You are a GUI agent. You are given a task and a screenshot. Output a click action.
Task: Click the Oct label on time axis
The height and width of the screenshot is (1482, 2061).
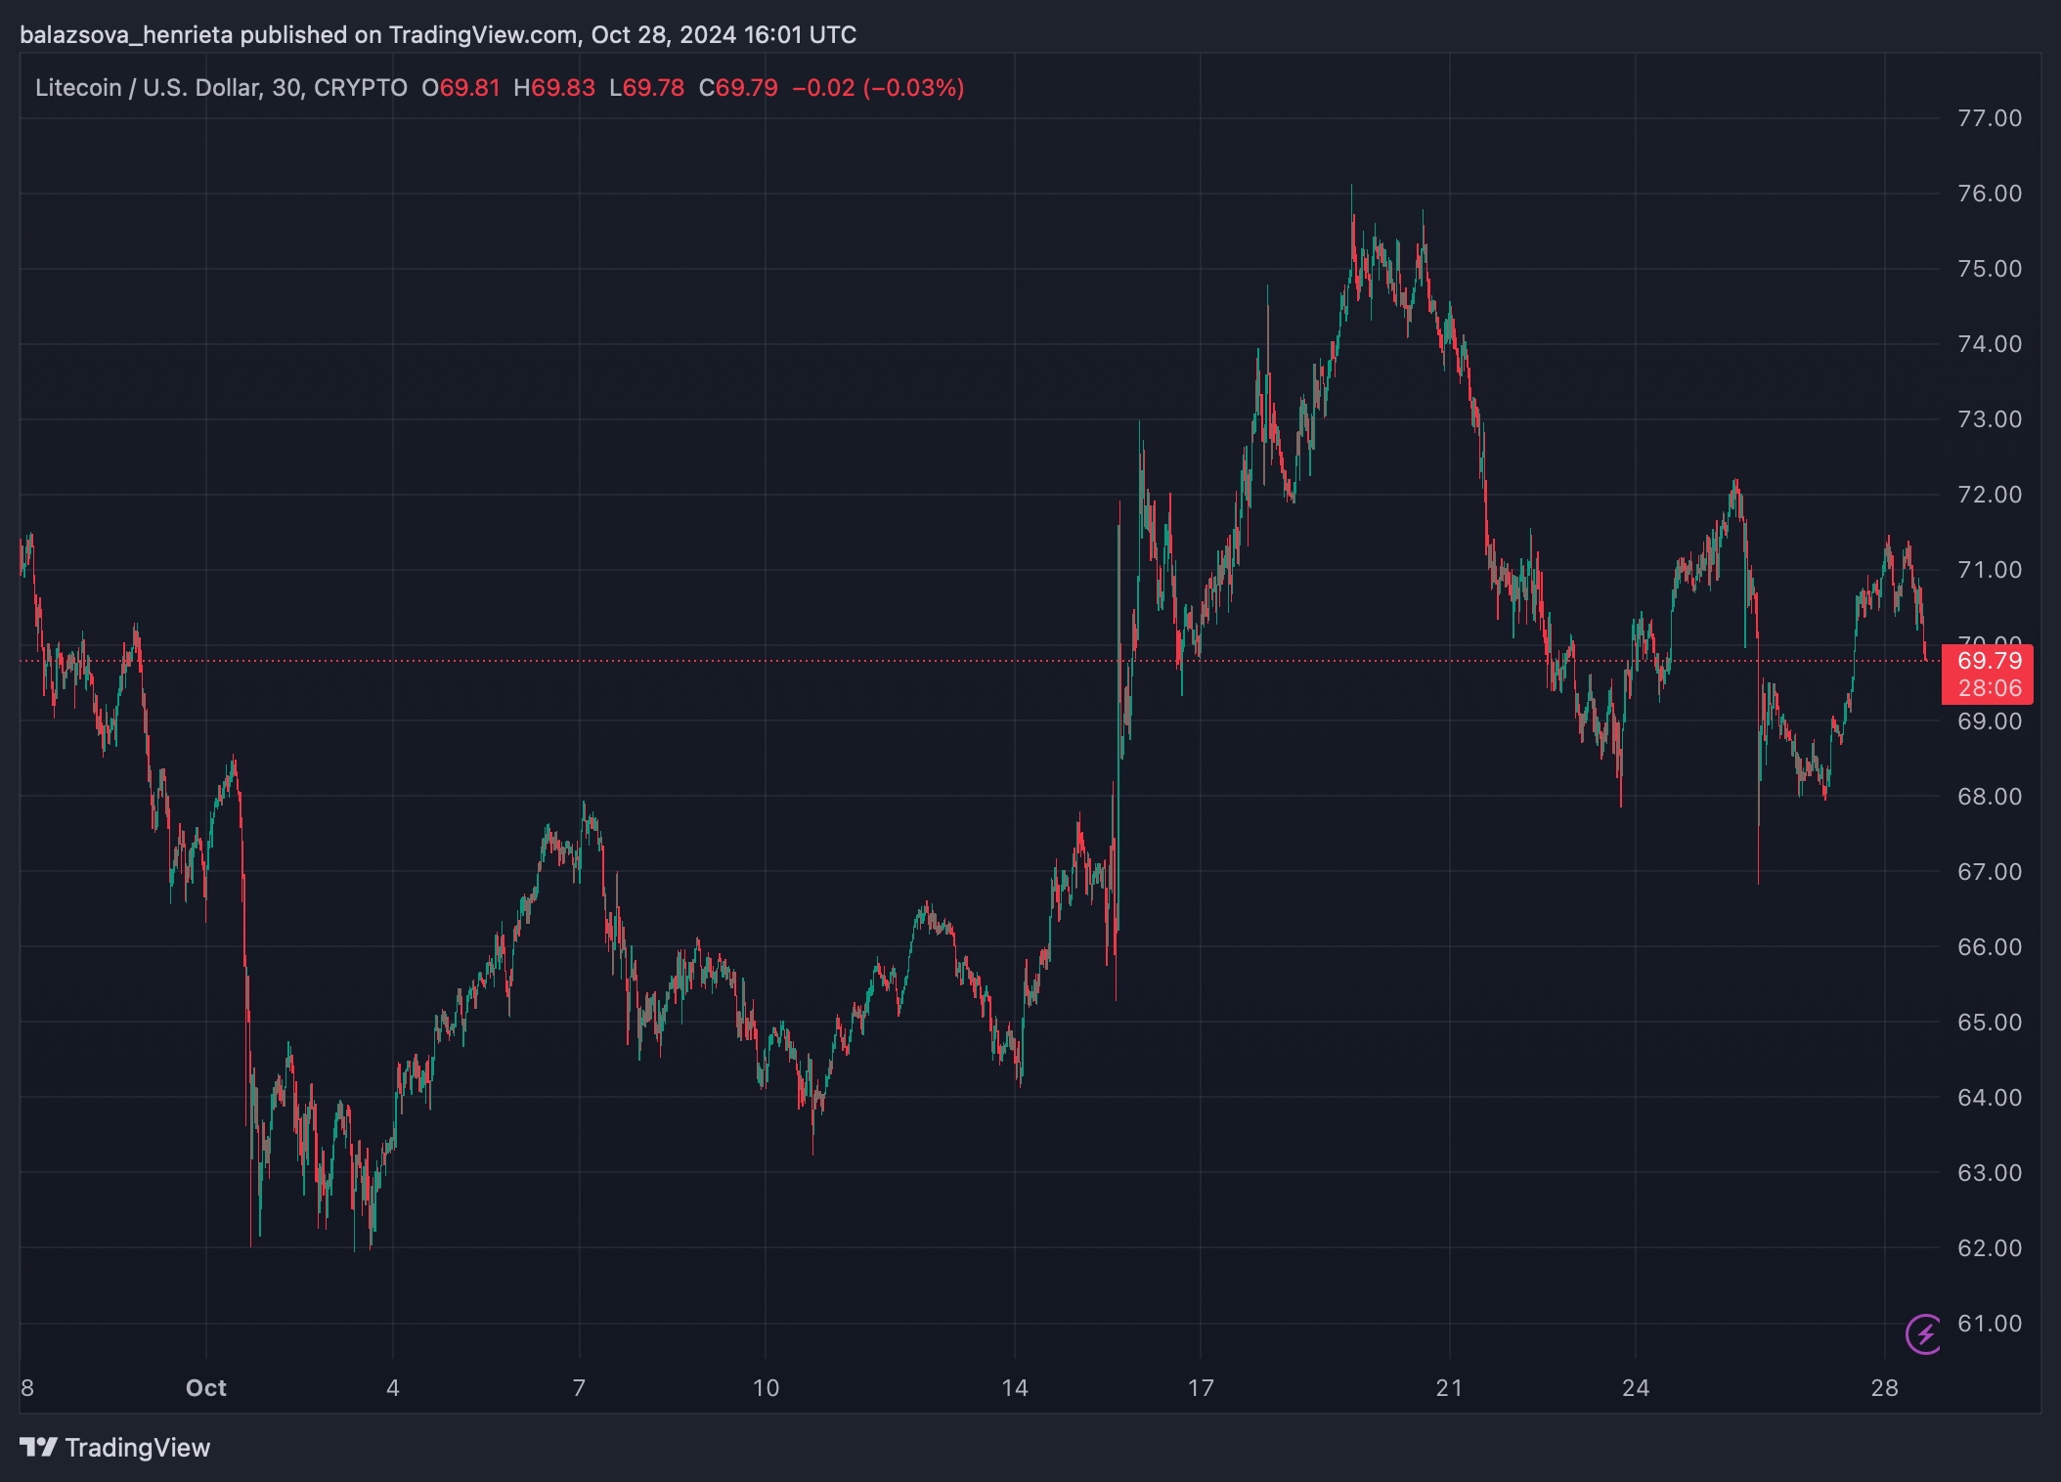pyautogui.click(x=206, y=1388)
